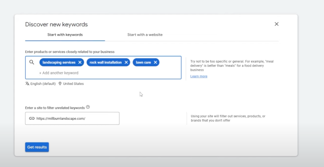Change the United States location setting
This screenshot has width=324, height=167.
(73, 84)
